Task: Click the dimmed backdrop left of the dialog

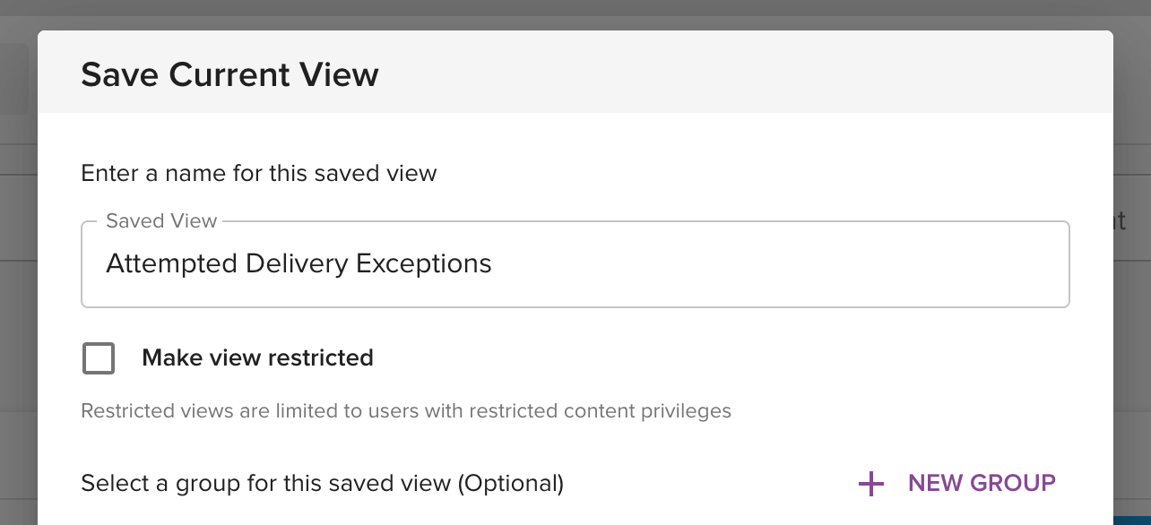Action: pos(18,269)
